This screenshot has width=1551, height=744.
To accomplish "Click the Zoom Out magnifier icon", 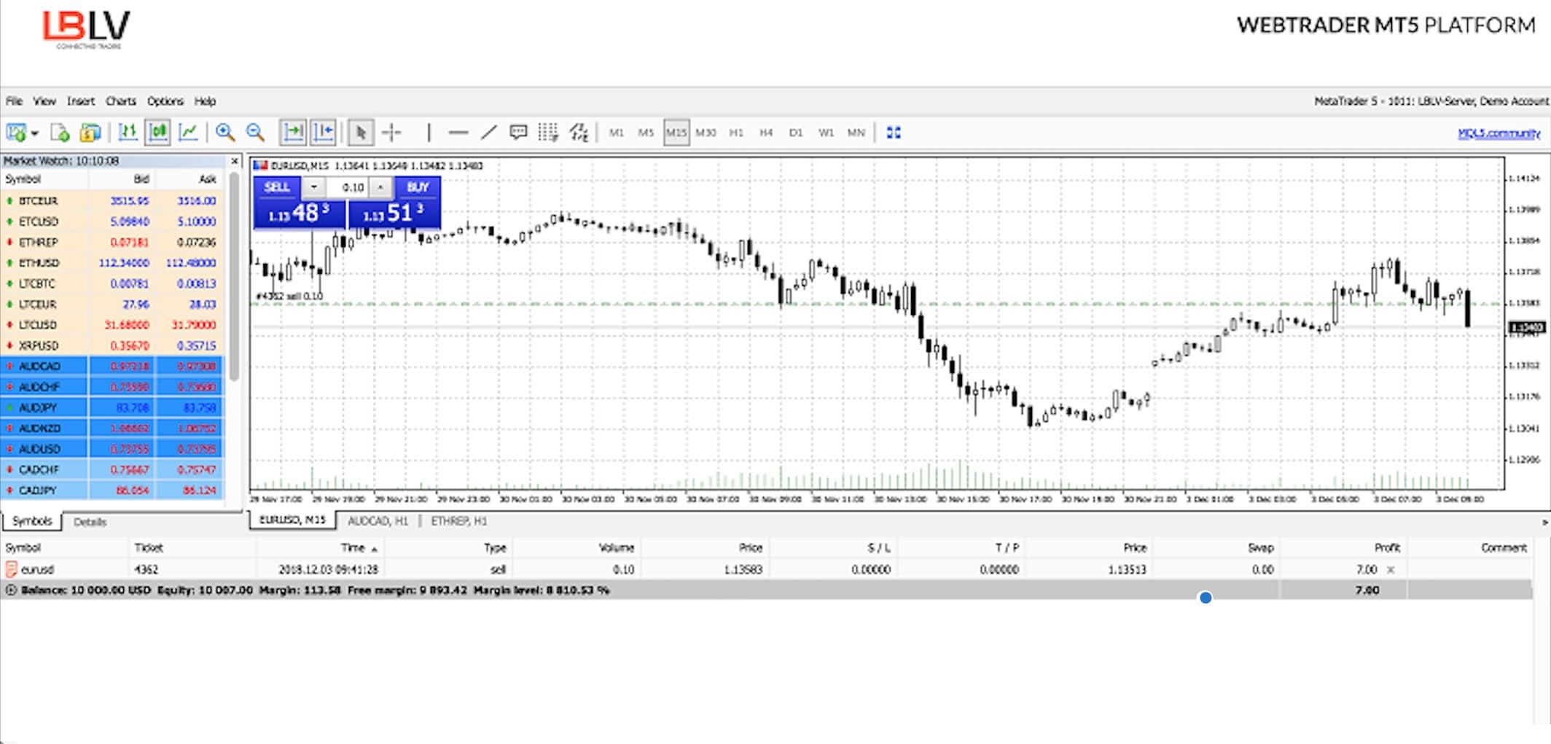I will (x=255, y=133).
